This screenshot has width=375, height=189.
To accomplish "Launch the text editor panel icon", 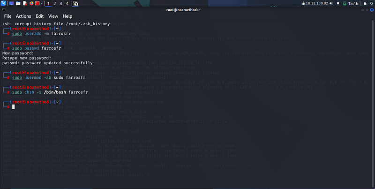I will tap(25, 3).
